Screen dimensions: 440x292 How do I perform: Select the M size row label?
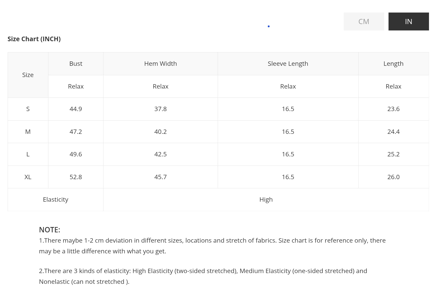(x=28, y=132)
